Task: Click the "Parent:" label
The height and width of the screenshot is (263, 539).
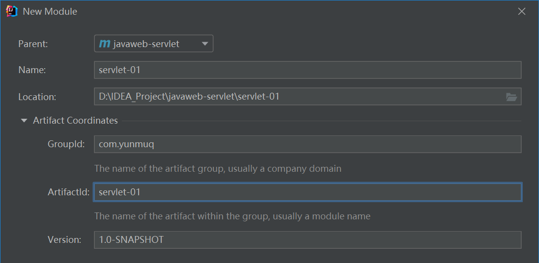Action: point(33,44)
